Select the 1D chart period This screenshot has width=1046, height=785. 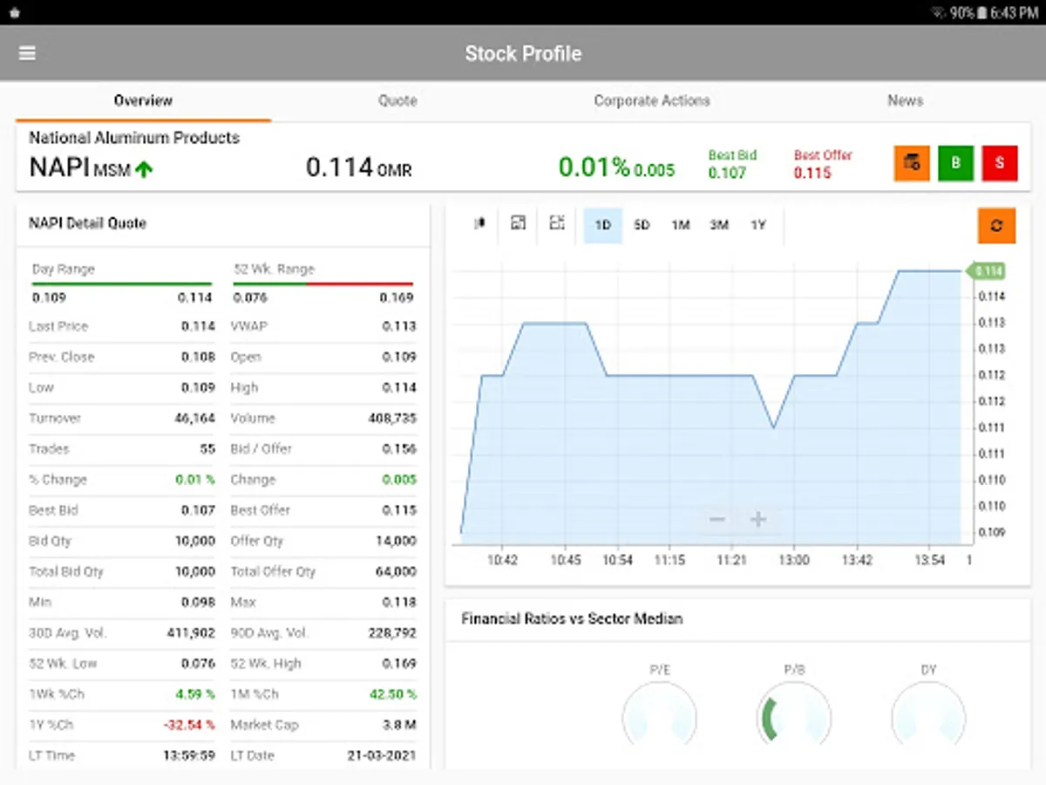click(602, 225)
